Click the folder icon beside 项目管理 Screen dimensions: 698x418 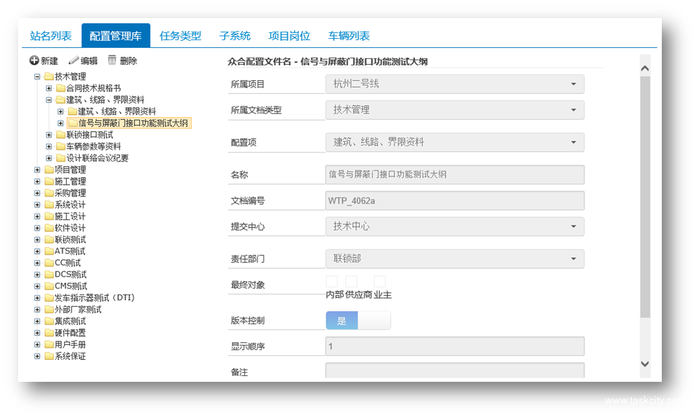[49, 170]
